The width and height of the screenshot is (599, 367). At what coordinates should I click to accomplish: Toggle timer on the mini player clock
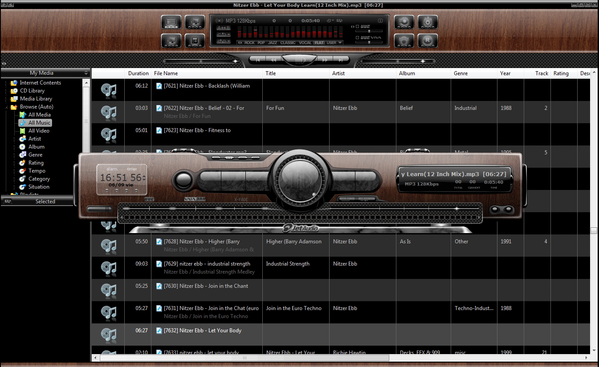132,169
